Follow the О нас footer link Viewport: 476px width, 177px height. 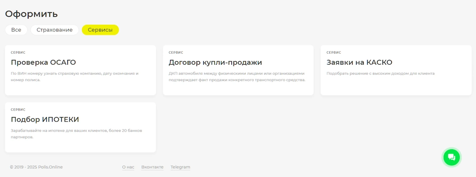128,167
